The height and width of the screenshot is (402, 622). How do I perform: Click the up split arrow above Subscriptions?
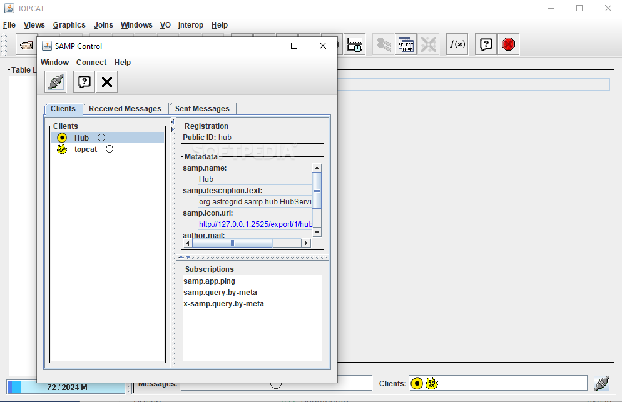tap(181, 257)
